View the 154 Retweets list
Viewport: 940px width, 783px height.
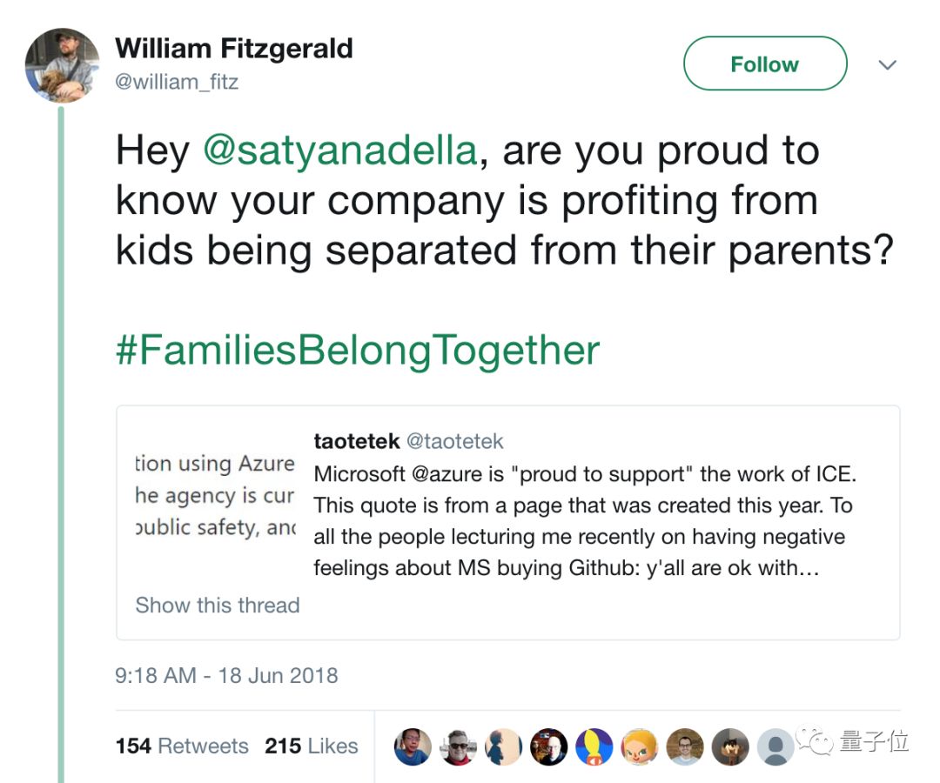tap(182, 746)
